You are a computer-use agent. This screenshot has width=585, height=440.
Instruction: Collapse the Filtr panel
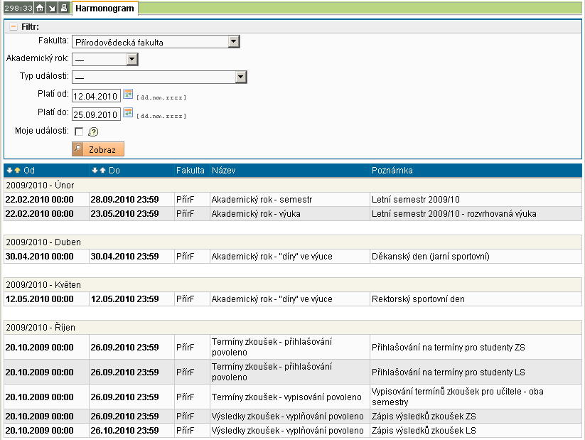click(13, 27)
